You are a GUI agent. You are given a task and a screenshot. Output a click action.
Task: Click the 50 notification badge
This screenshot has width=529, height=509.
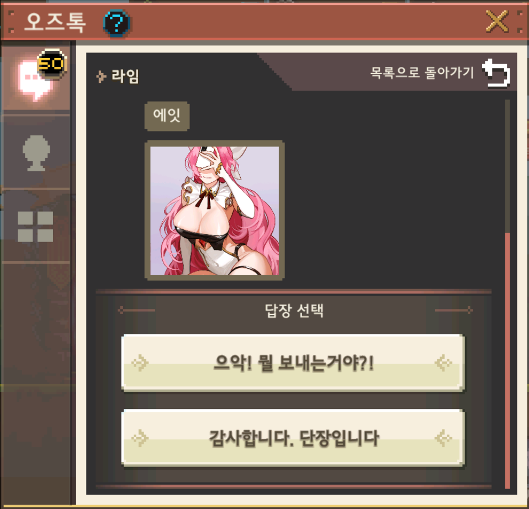pyautogui.click(x=51, y=64)
